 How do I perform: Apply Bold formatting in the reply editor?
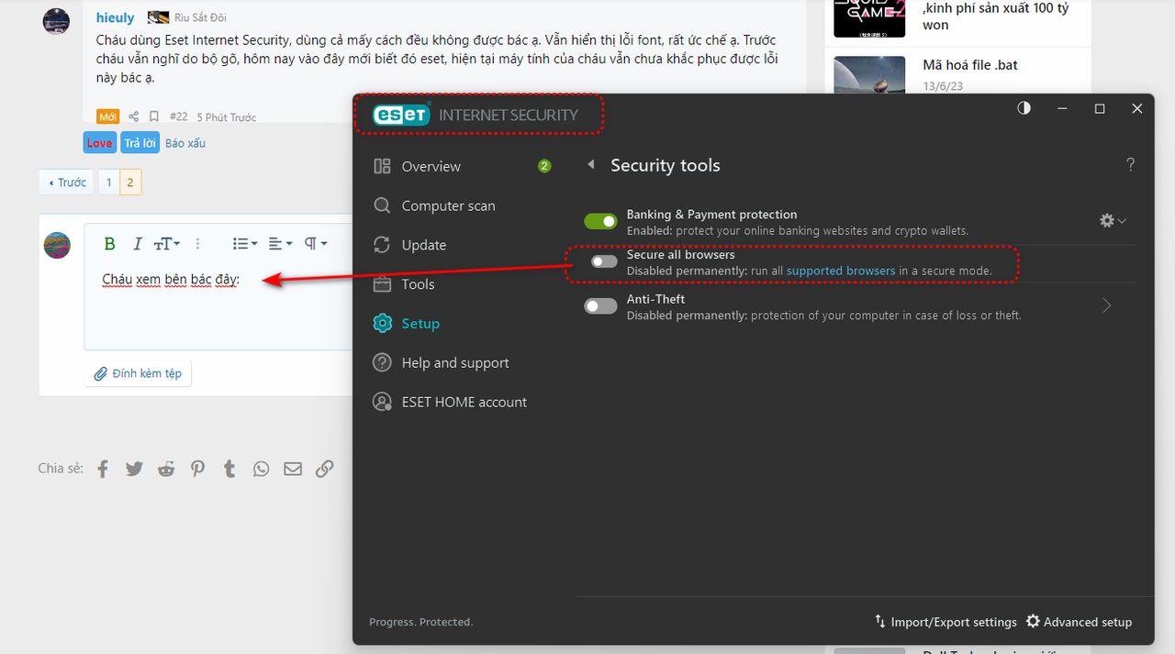pyautogui.click(x=109, y=243)
